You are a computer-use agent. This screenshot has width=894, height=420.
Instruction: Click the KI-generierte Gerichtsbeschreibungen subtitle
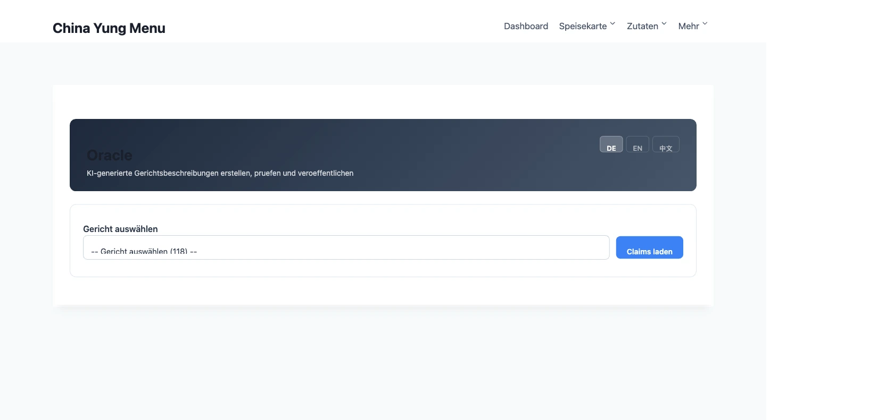click(x=220, y=173)
